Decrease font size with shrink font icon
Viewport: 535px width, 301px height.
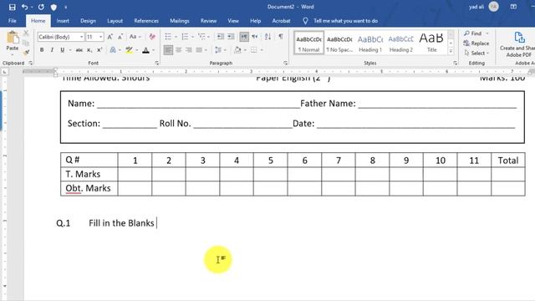[x=120, y=37]
